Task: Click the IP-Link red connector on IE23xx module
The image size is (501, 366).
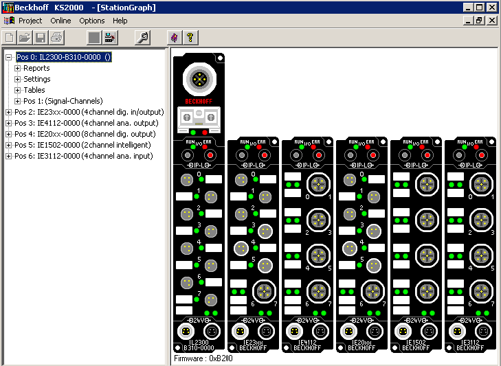Action: [x=264, y=155]
